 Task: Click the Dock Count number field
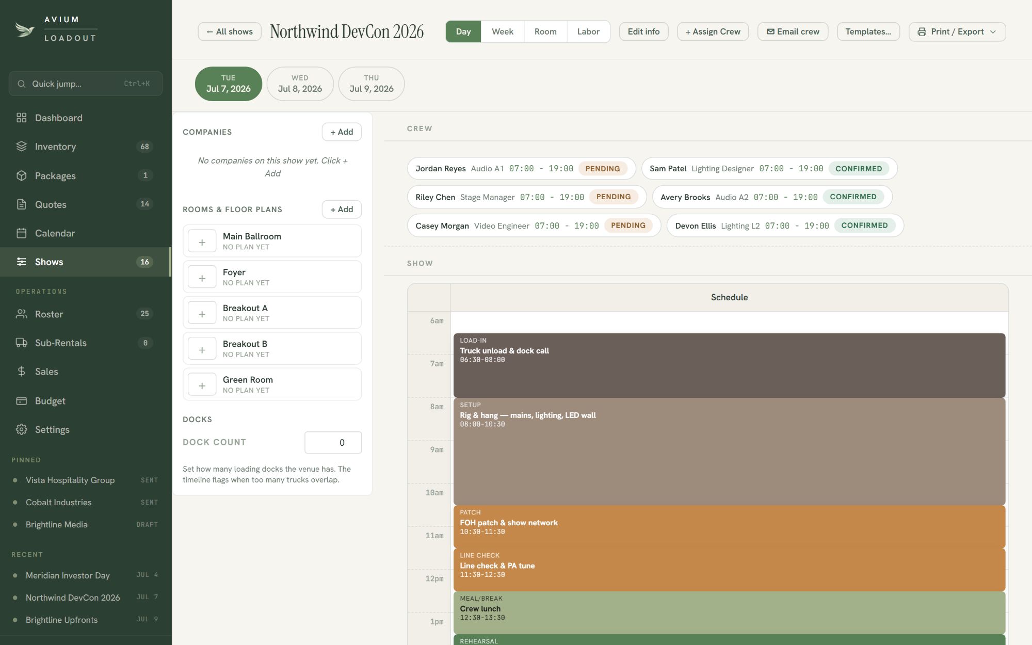(x=333, y=442)
